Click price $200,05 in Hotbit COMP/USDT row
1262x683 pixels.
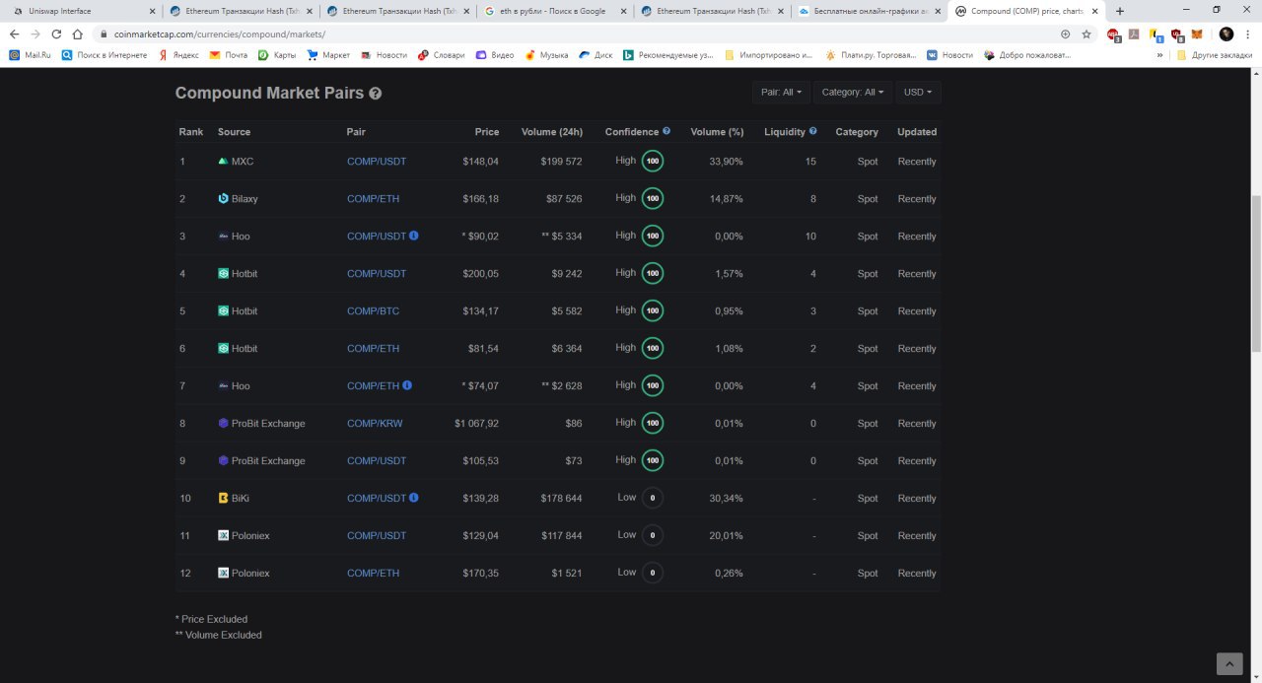click(x=480, y=273)
